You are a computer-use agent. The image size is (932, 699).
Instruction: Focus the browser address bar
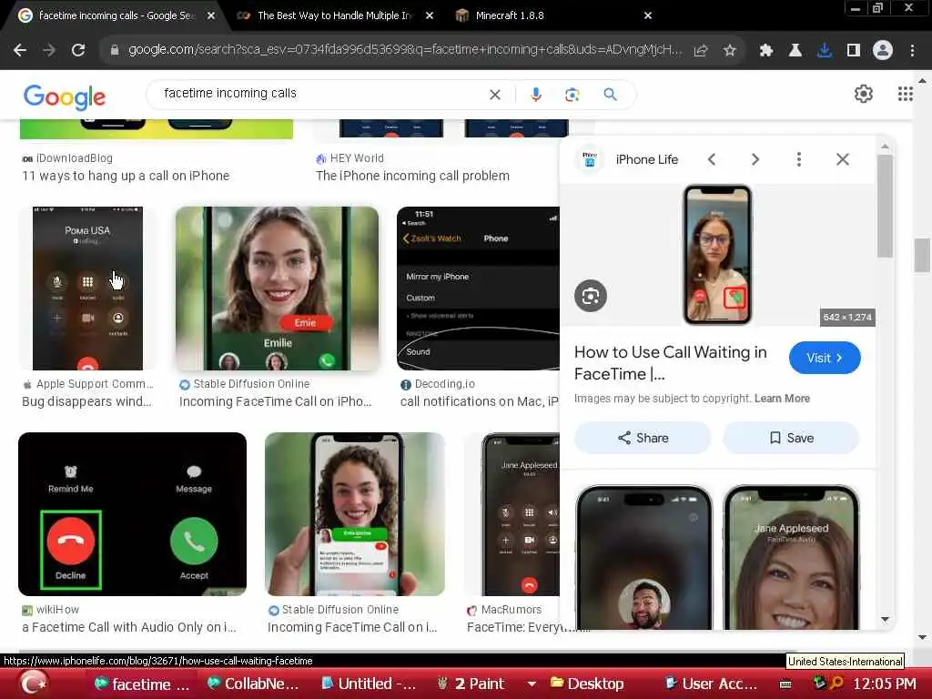click(x=404, y=51)
